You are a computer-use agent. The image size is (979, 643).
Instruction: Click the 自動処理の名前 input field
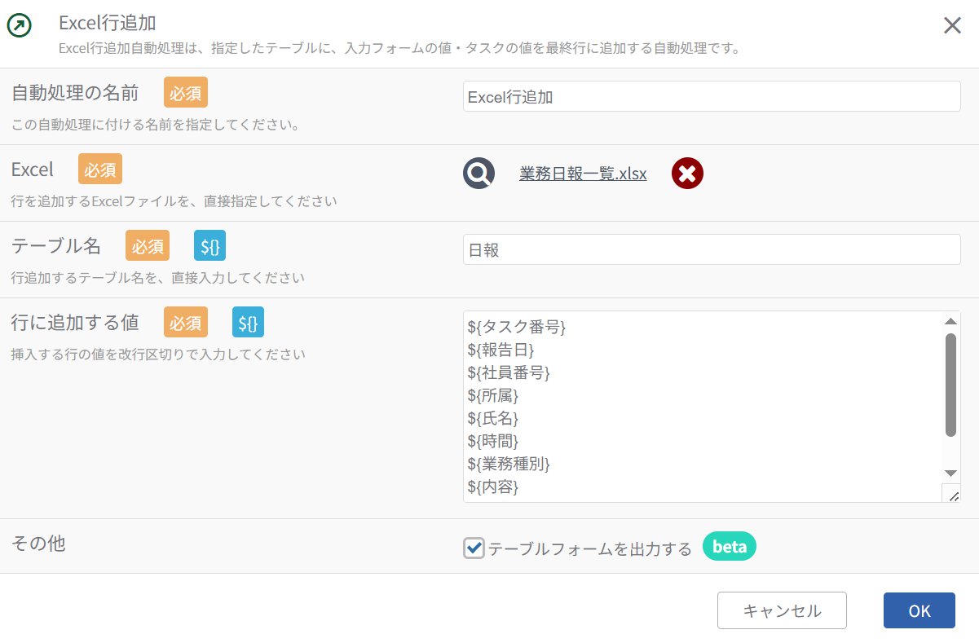(712, 96)
